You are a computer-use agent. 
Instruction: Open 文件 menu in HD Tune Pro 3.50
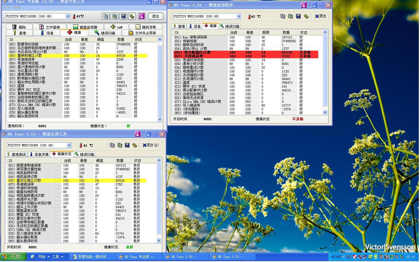6,8
